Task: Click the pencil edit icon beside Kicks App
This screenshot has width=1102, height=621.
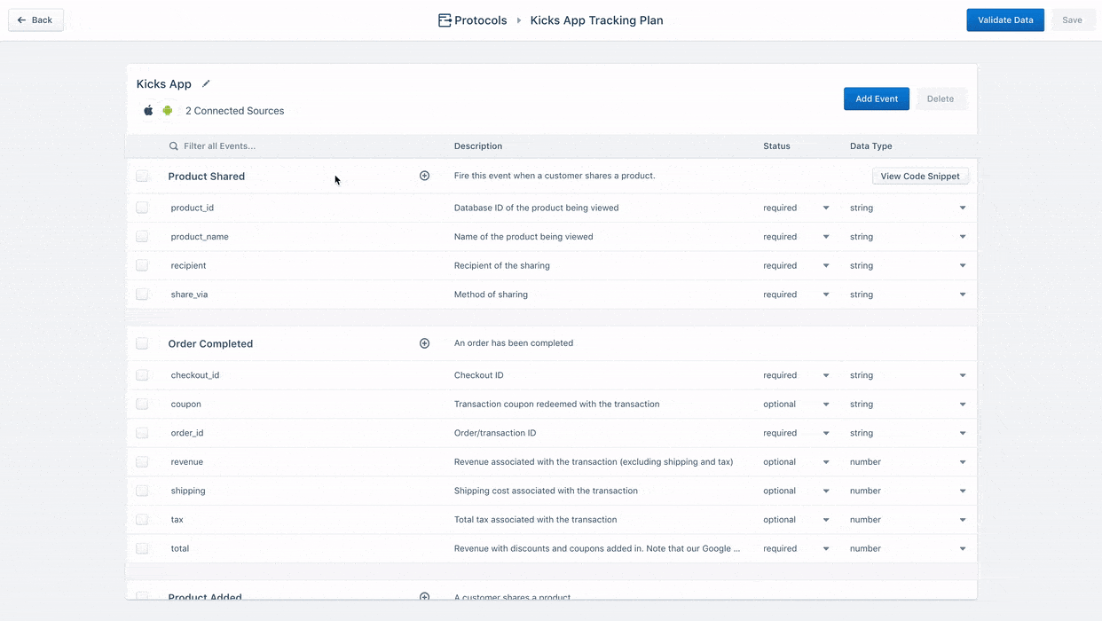Action: point(206,83)
